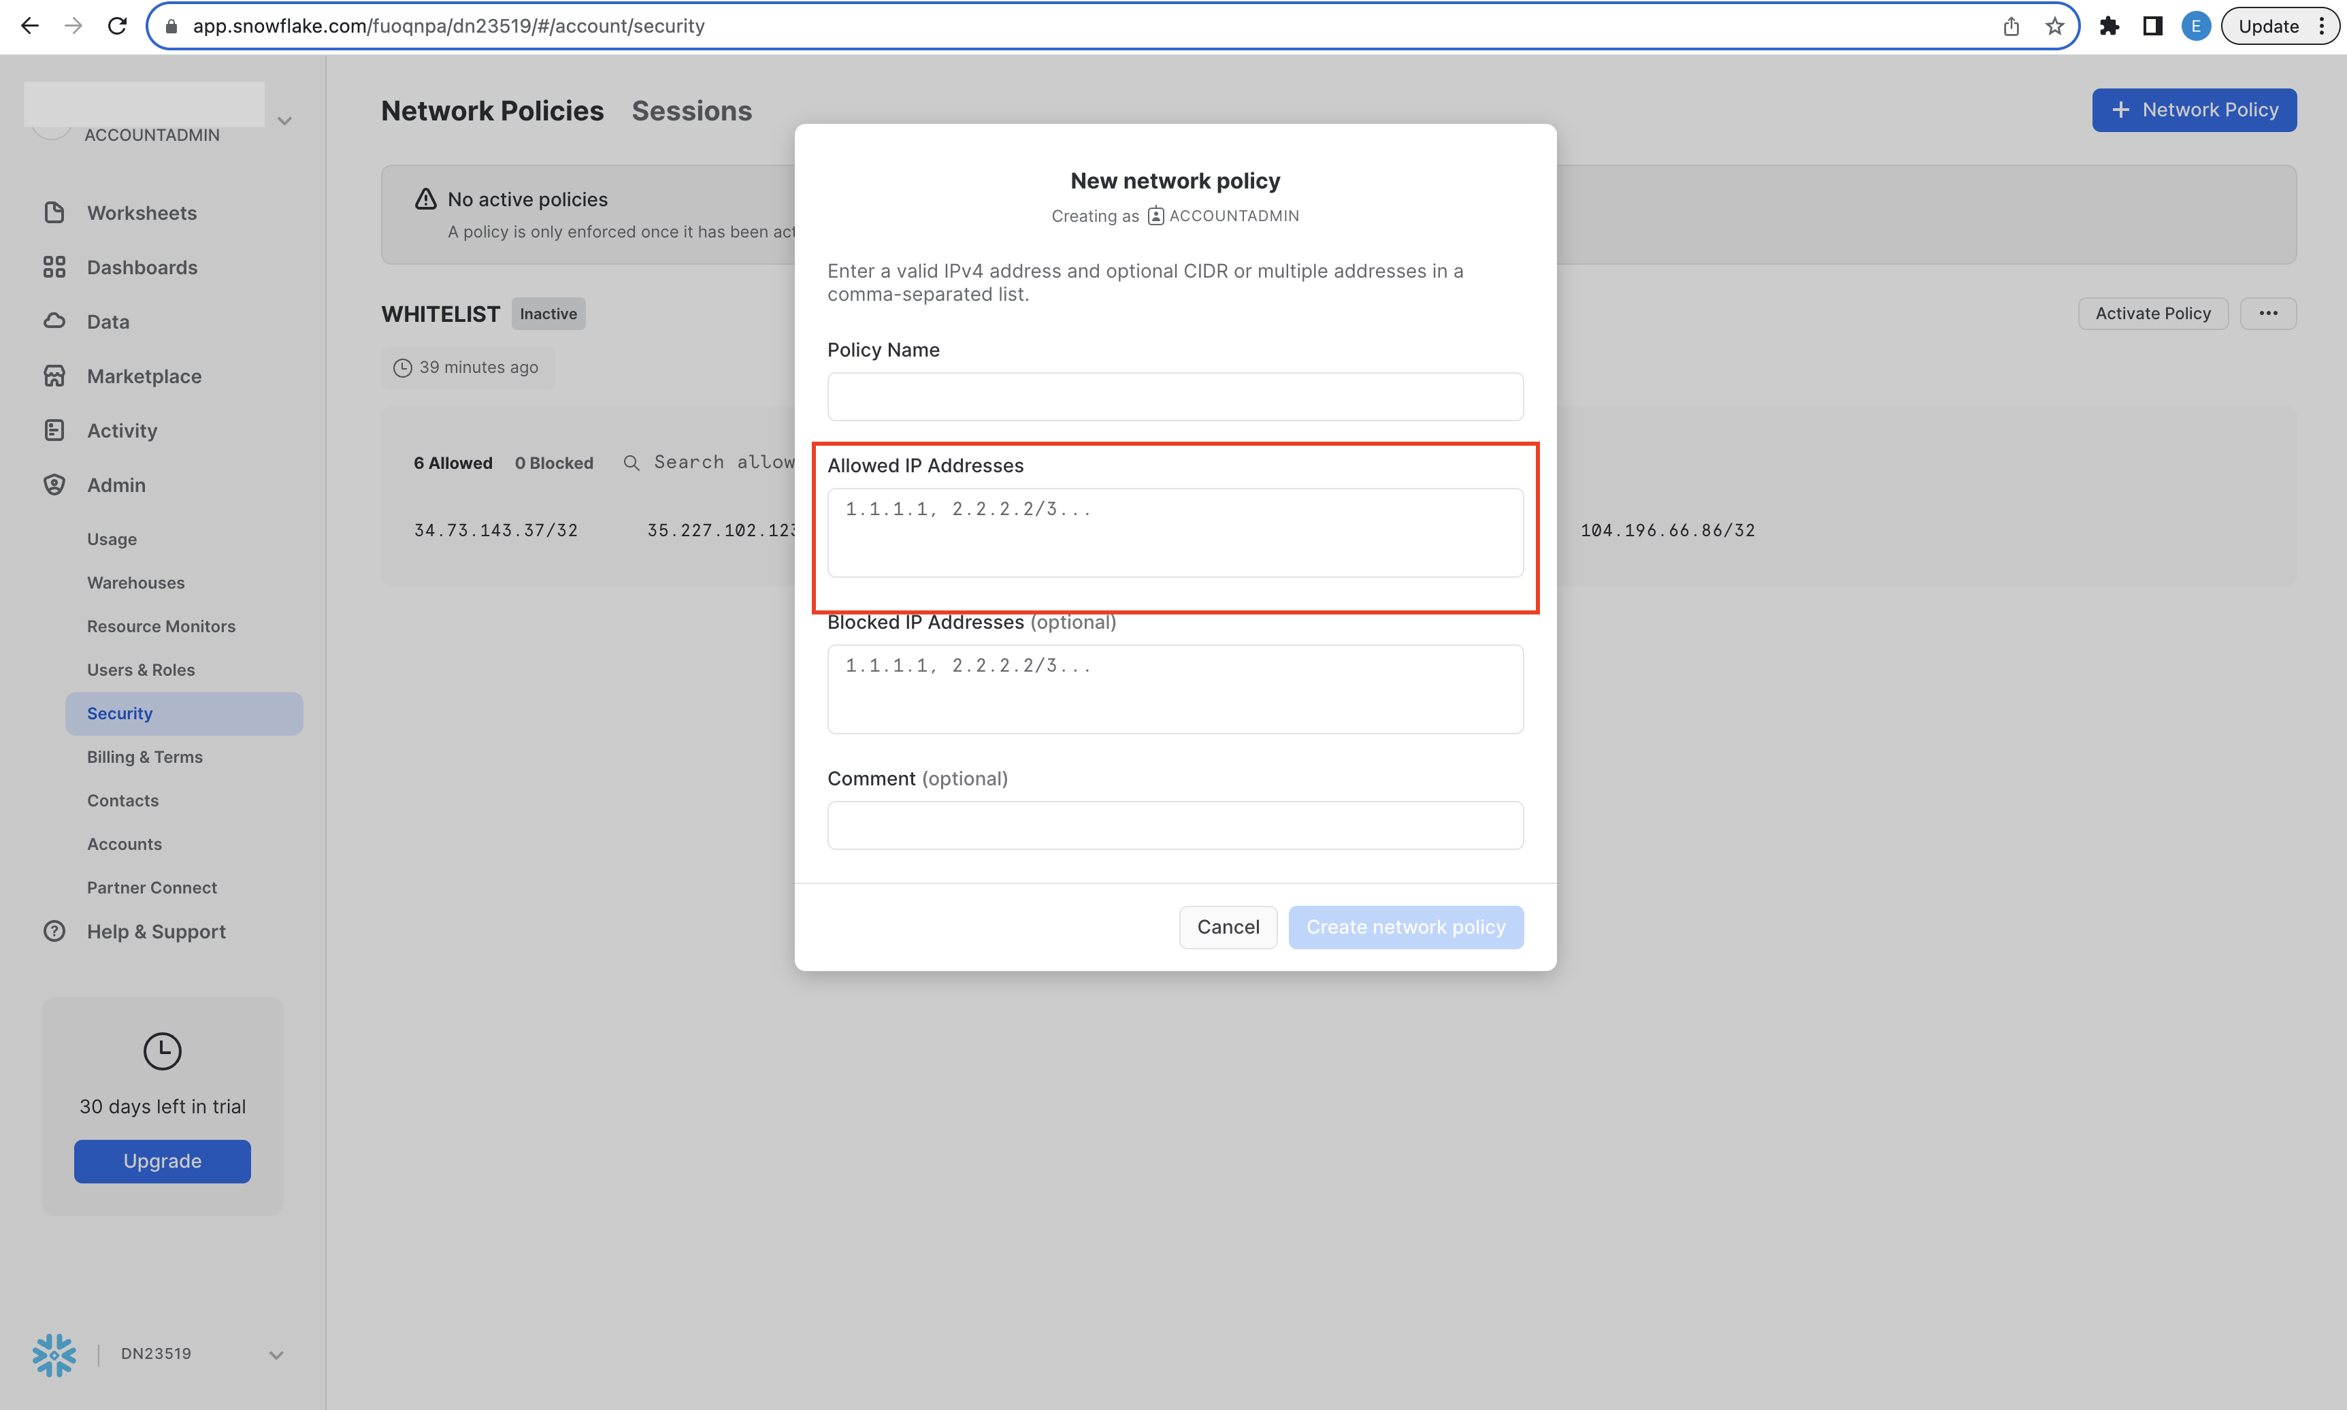Open Warehouses under Admin
The height and width of the screenshot is (1410, 2347).
[x=136, y=583]
